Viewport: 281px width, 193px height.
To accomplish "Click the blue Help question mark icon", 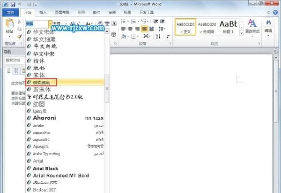I will point(275,12).
